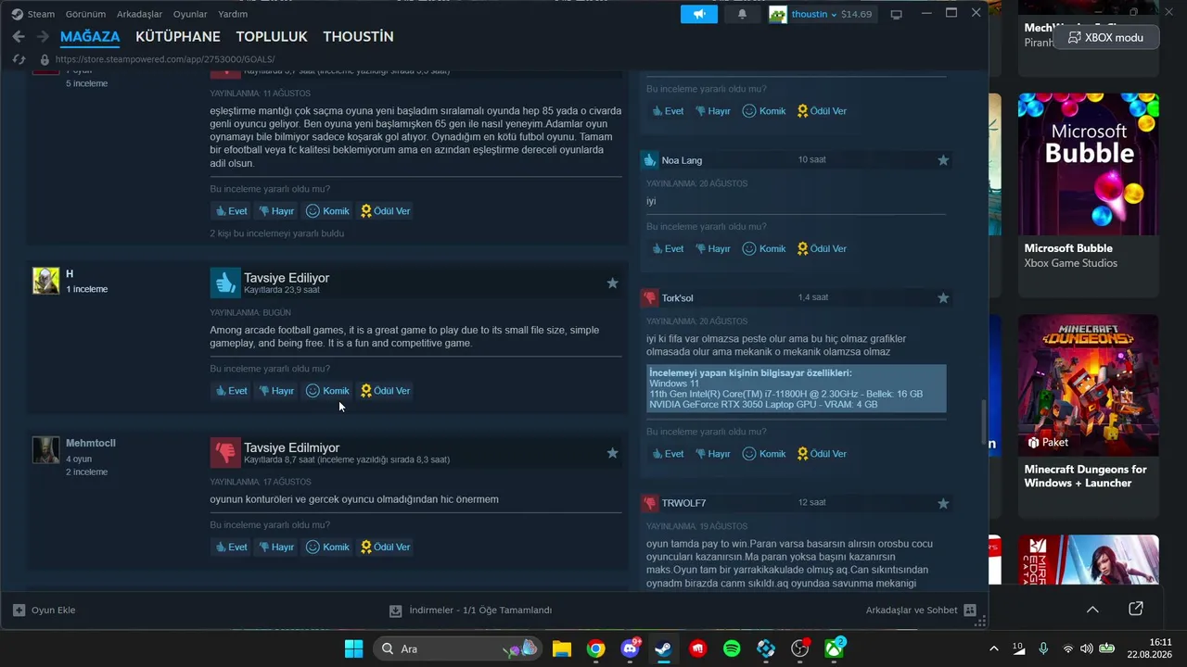
Task: Open the Oyunlar menu
Action: point(190,14)
